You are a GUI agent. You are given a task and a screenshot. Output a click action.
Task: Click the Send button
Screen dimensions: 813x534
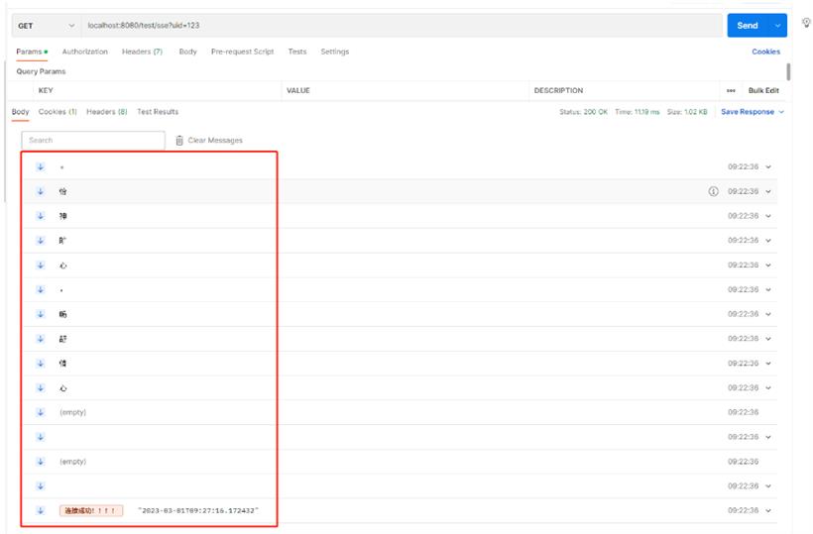click(x=749, y=26)
